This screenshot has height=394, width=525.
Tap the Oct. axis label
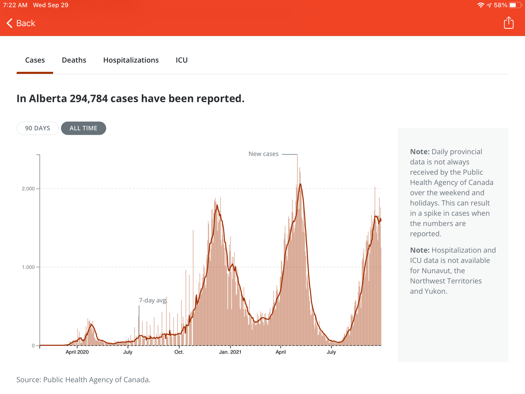pos(179,352)
